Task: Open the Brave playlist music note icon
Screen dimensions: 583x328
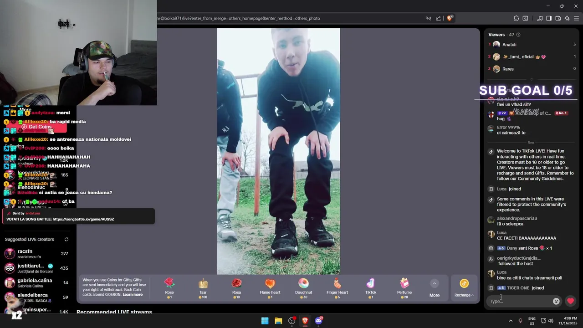Action: tap(540, 18)
